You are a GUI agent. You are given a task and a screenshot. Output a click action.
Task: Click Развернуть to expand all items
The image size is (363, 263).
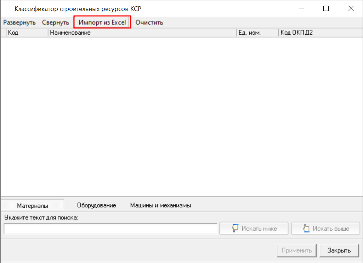pos(19,22)
